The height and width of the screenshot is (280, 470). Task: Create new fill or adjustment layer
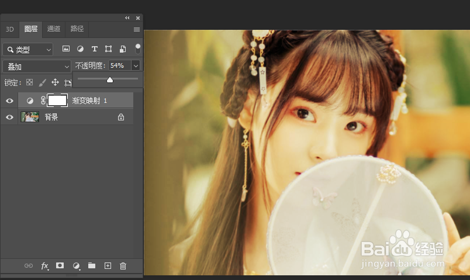coord(77,266)
